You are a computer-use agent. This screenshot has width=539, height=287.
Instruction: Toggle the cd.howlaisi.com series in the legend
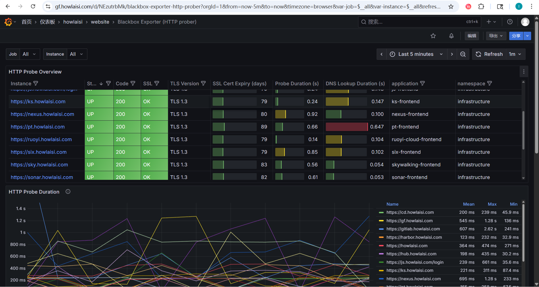(410, 212)
